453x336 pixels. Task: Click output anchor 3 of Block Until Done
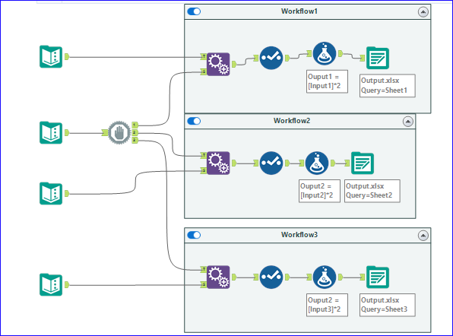point(135,140)
